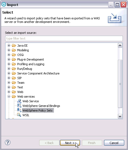Image resolution: width=128 pixels, height=150 pixels.
Task: Click the Plug-in Development folder icon
Action: coord(14,59)
